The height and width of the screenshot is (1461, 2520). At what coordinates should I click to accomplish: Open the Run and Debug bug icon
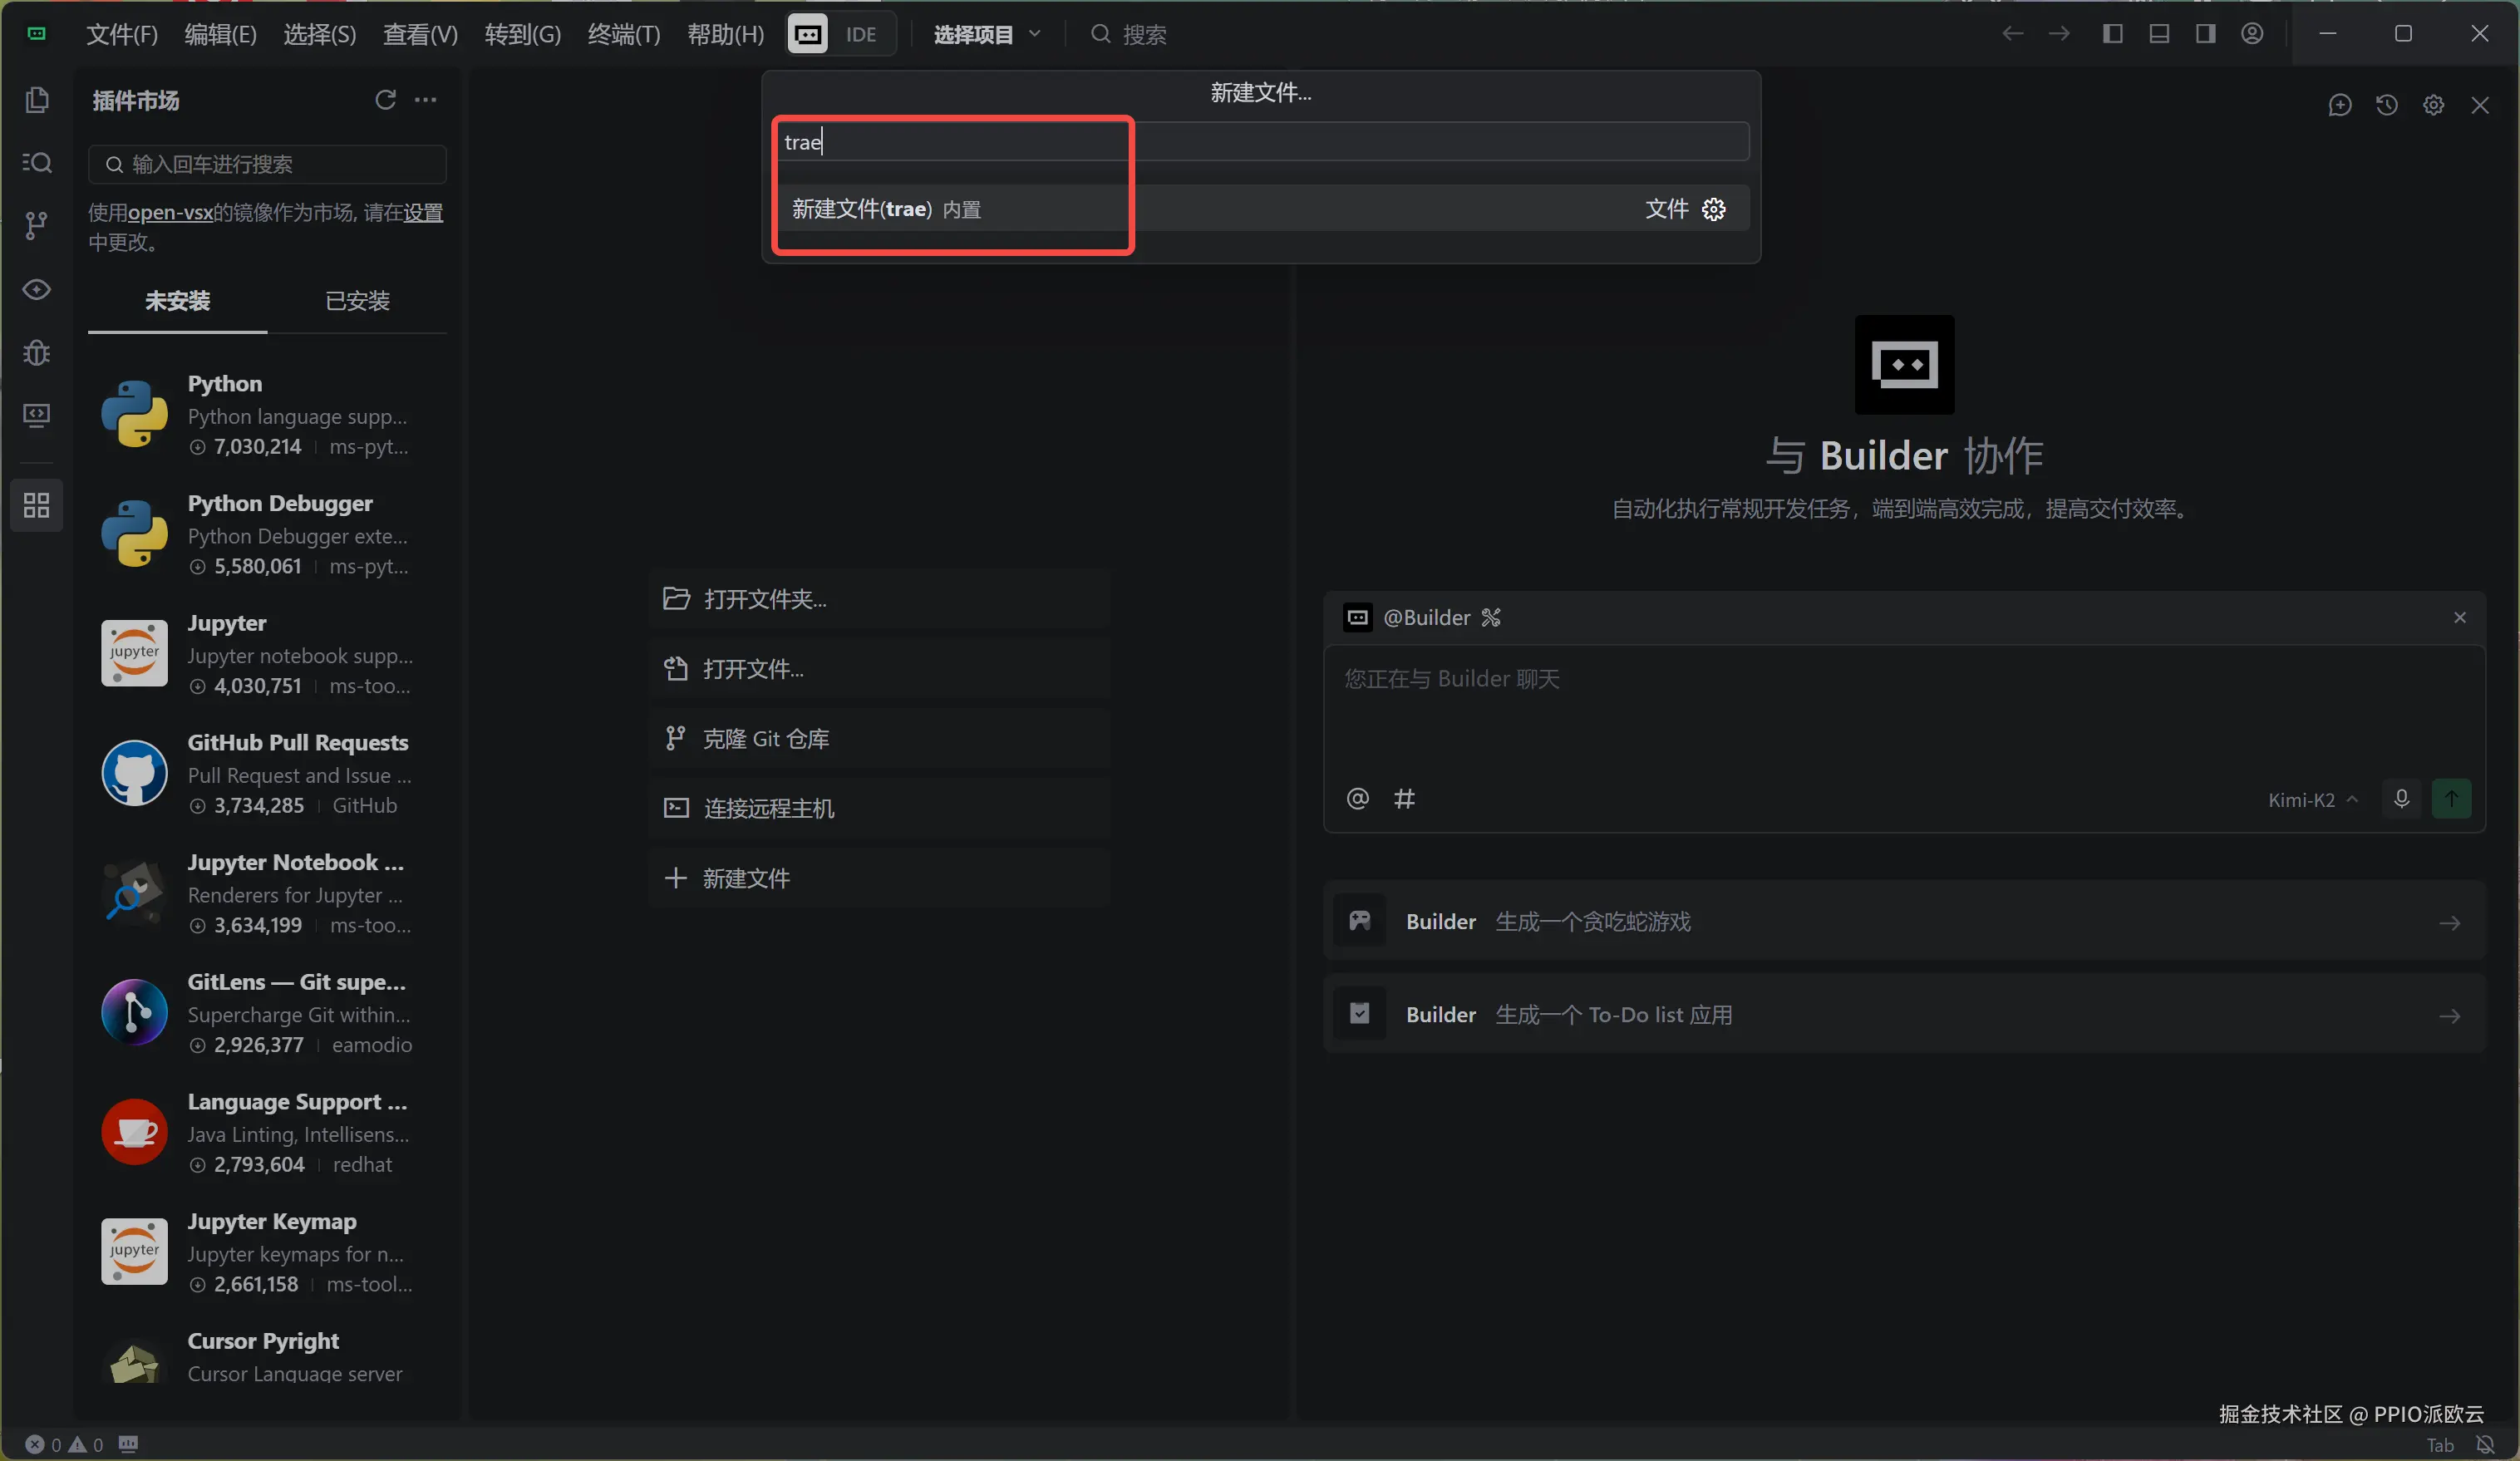pos(37,352)
